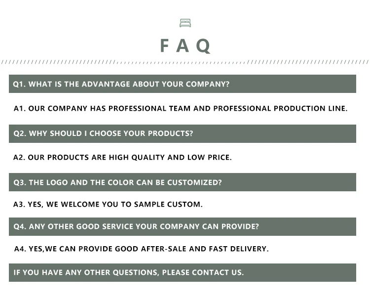
Task: Click answer A1 about professional team
Action: [181, 108]
